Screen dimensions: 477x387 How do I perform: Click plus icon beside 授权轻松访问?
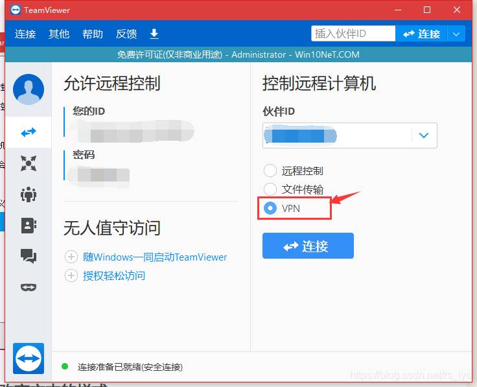pyautogui.click(x=71, y=276)
